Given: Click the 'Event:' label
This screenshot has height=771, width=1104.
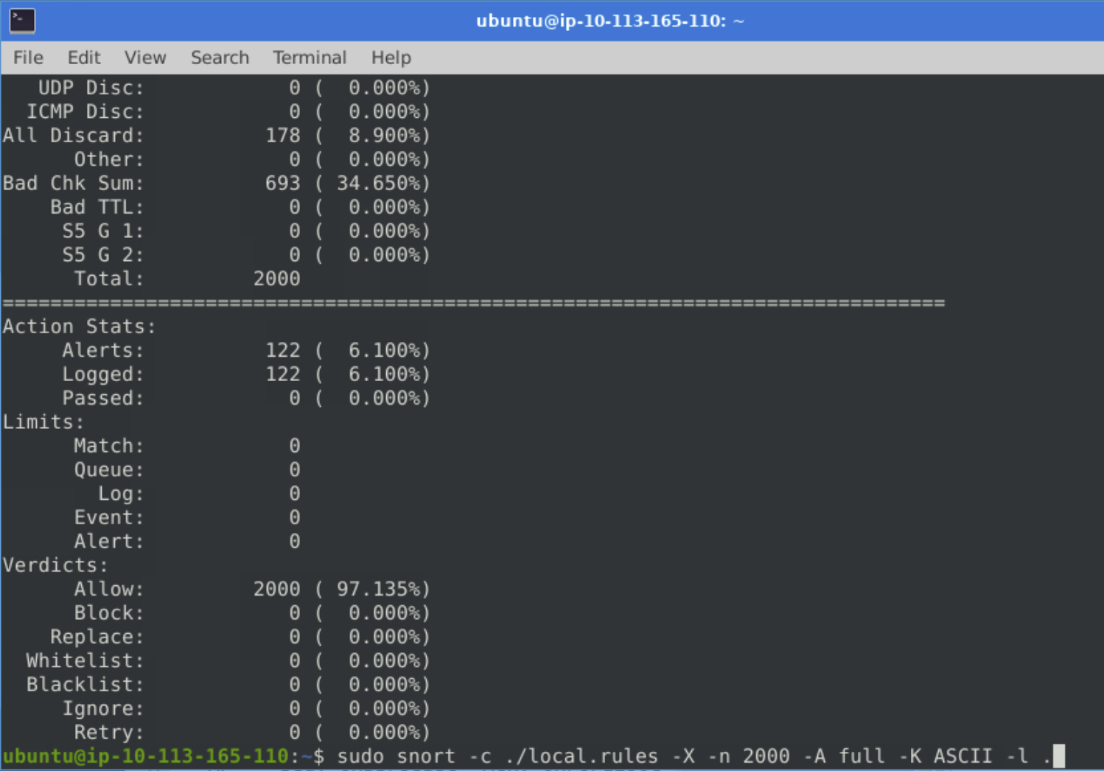Looking at the screenshot, I should tap(109, 517).
